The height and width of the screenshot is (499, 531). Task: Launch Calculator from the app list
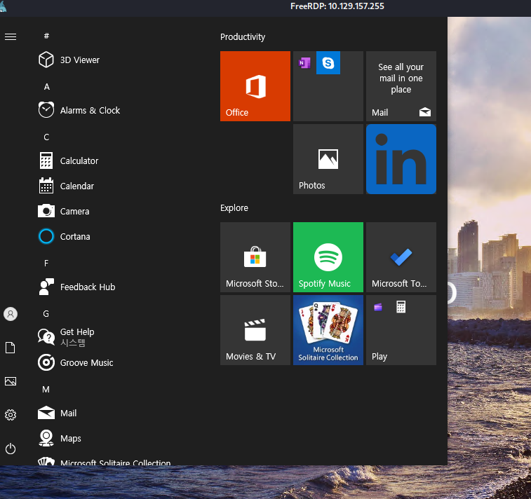coord(69,160)
